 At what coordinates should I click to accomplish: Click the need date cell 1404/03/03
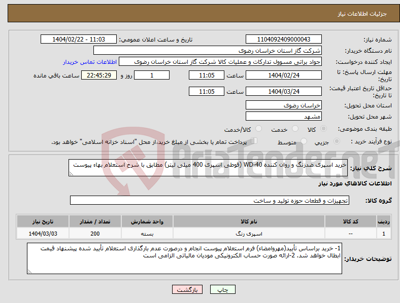point(43,234)
